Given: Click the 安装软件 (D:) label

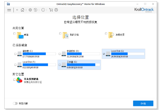Looking at the screenshot, I should pos(73,51).
